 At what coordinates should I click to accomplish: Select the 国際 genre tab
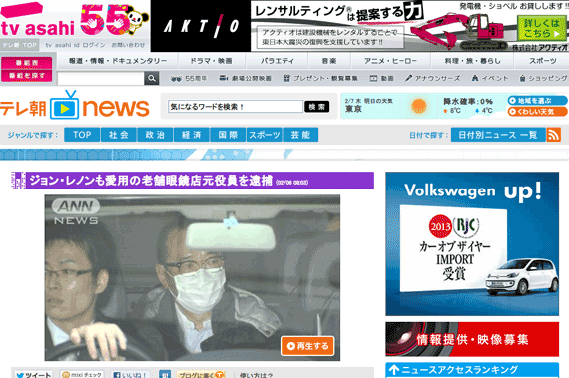(x=228, y=135)
